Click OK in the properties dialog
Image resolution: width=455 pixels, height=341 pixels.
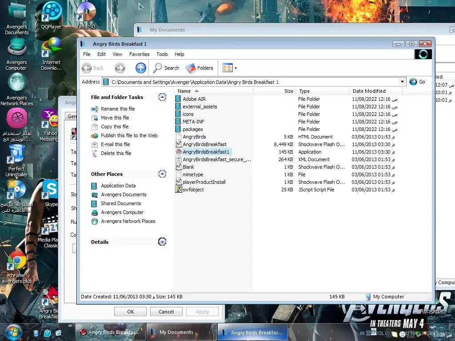pos(130,312)
